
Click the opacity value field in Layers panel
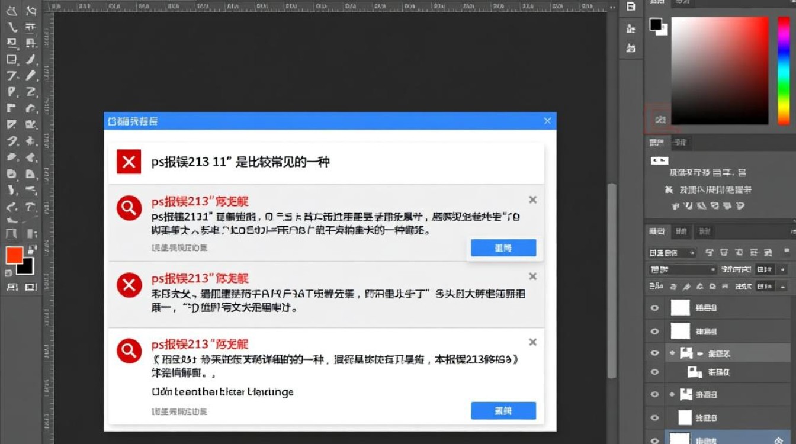[763, 269]
